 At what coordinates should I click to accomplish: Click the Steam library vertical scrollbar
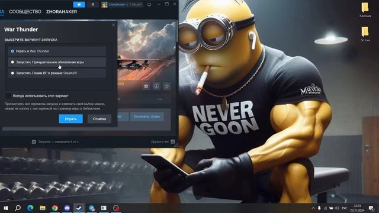coord(177,31)
